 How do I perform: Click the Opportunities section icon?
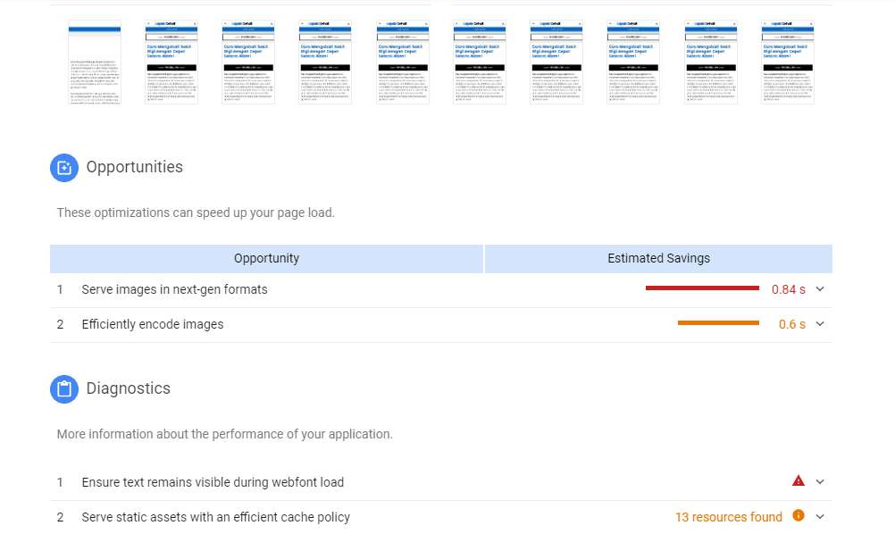[64, 168]
